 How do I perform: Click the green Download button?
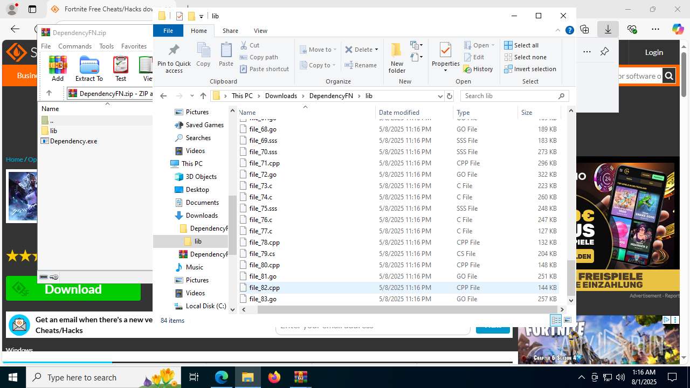tap(73, 289)
